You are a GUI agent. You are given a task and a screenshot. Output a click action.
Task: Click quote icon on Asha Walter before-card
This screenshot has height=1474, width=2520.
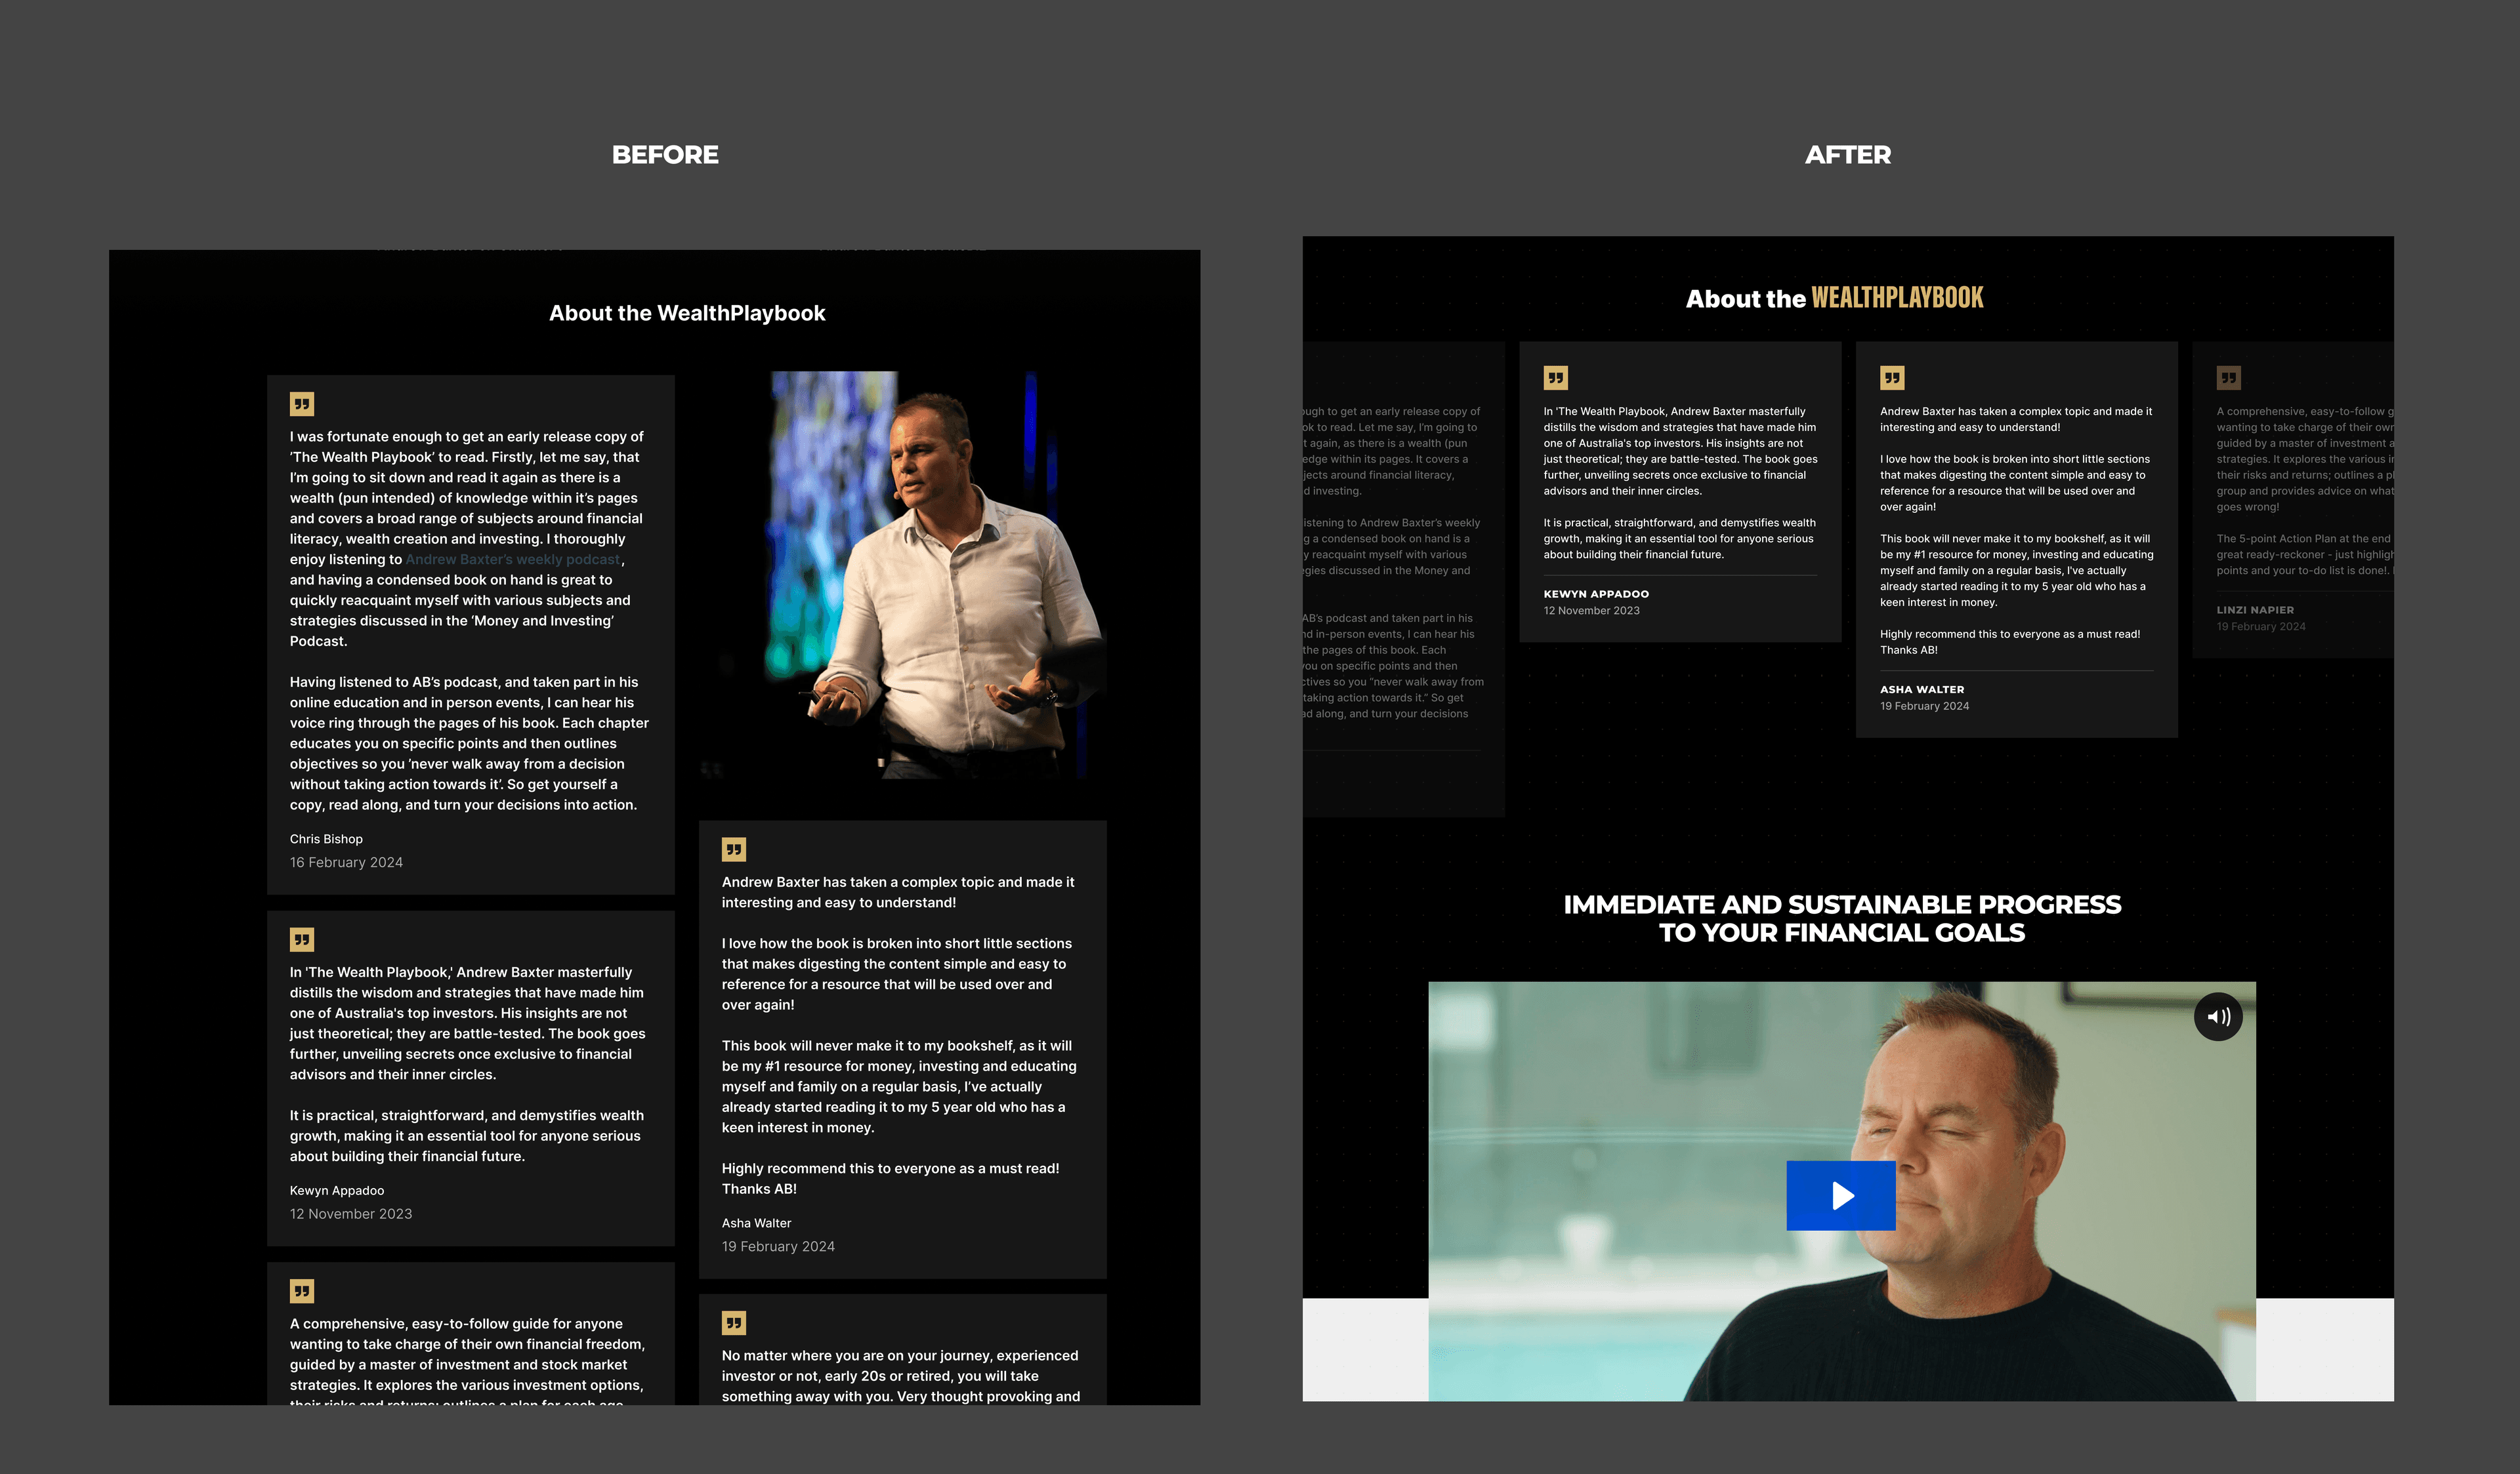coord(734,850)
